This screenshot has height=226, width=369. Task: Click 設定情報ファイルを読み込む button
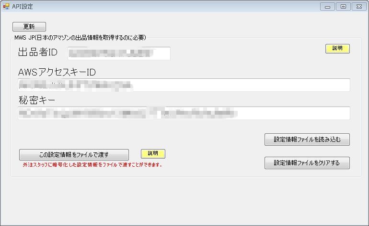(307, 140)
